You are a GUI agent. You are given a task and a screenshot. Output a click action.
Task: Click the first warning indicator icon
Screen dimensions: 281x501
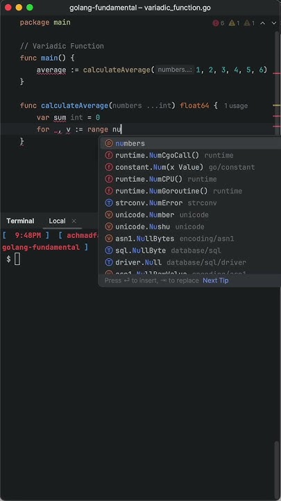[x=232, y=23]
